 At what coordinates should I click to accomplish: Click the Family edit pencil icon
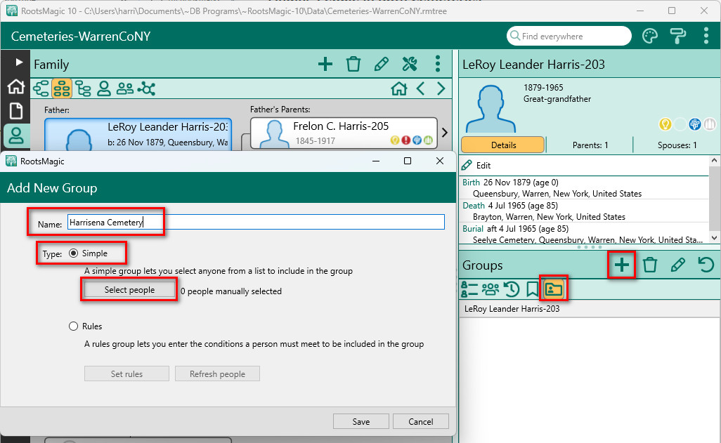pyautogui.click(x=381, y=64)
